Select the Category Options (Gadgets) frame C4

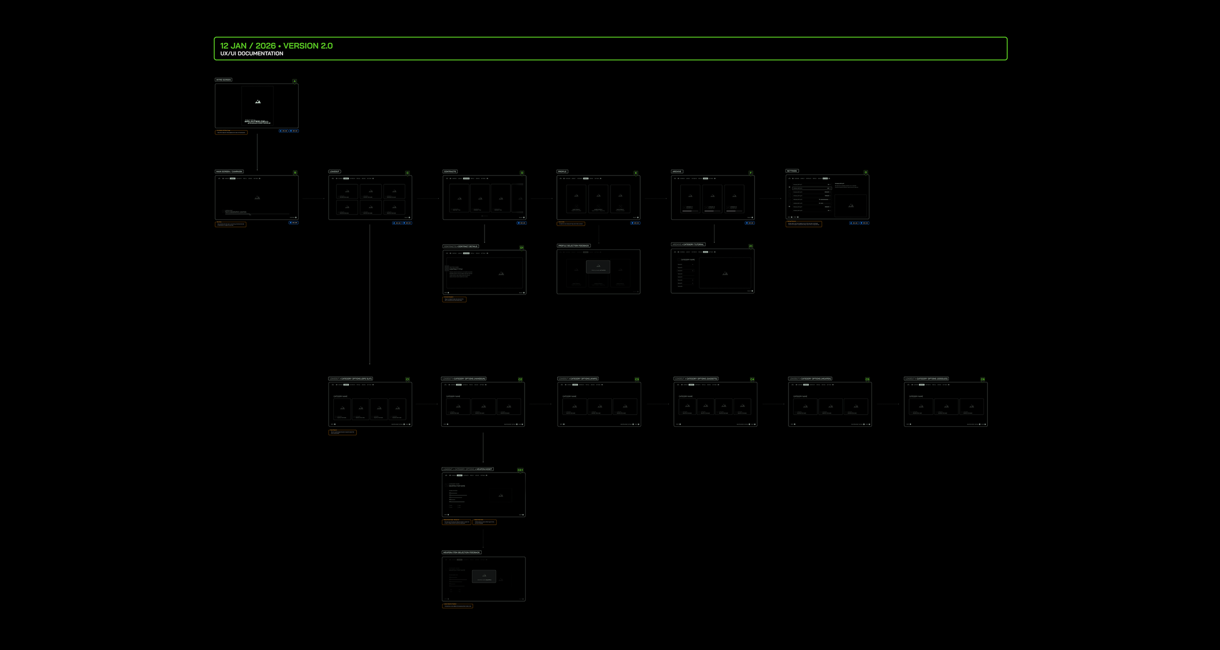[715, 404]
